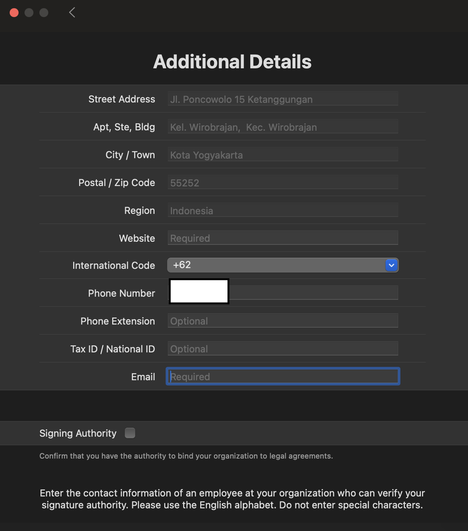
Task: Click the Apt, Ste, Bldg field
Action: click(x=283, y=127)
